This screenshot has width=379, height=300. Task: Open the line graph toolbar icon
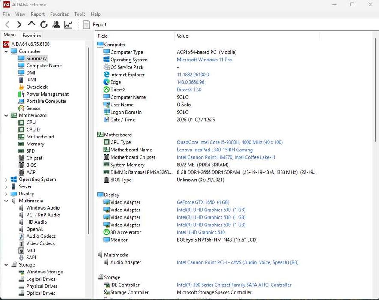coord(69,24)
